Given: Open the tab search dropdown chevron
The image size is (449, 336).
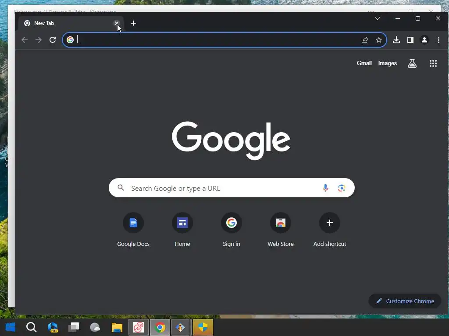Looking at the screenshot, I should 378,18.
